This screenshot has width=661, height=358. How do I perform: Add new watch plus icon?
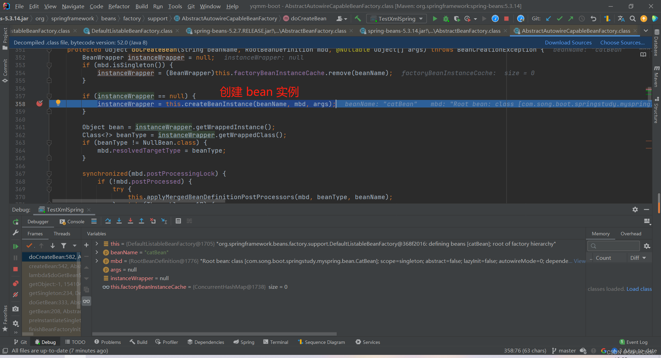coord(86,245)
